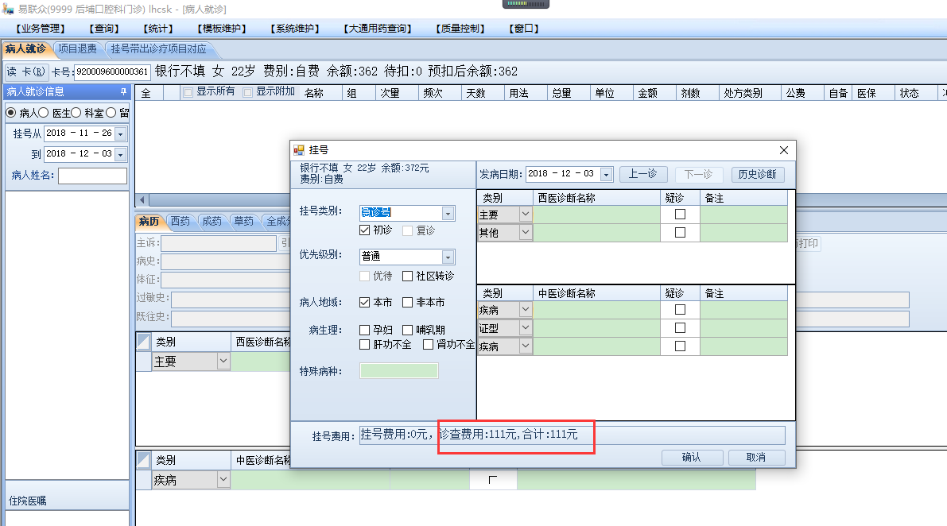Switch to the 挂号带出诊疗项目对应 tab
The width and height of the screenshot is (947, 526).
[158, 48]
